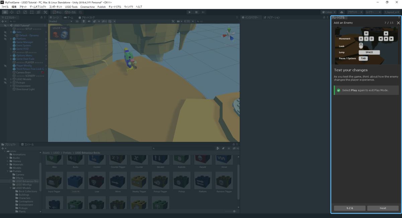Click the Pause button
The image size is (402, 218).
[196, 12]
